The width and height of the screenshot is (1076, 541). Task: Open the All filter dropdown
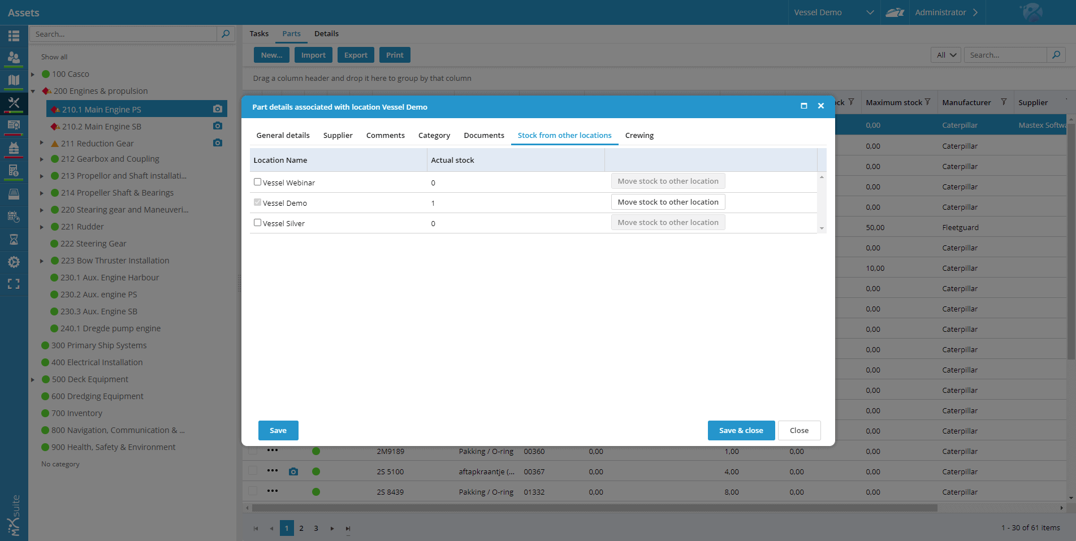pos(945,55)
